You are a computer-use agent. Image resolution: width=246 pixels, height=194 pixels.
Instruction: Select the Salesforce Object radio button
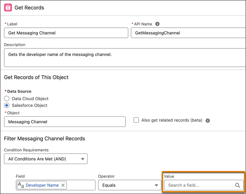[7, 105]
